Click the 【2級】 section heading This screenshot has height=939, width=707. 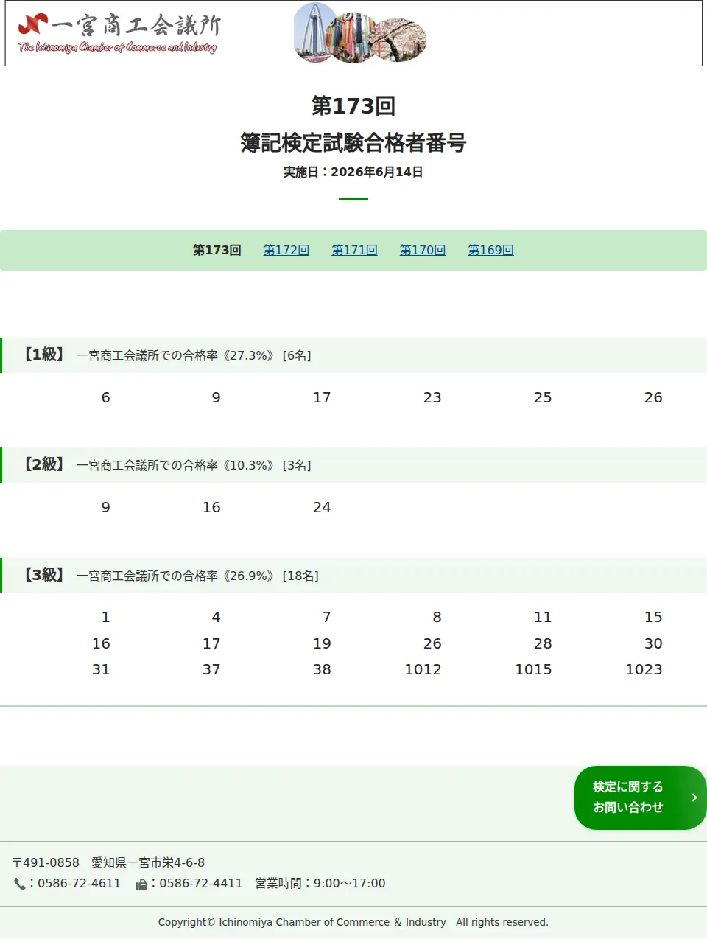click(x=43, y=464)
